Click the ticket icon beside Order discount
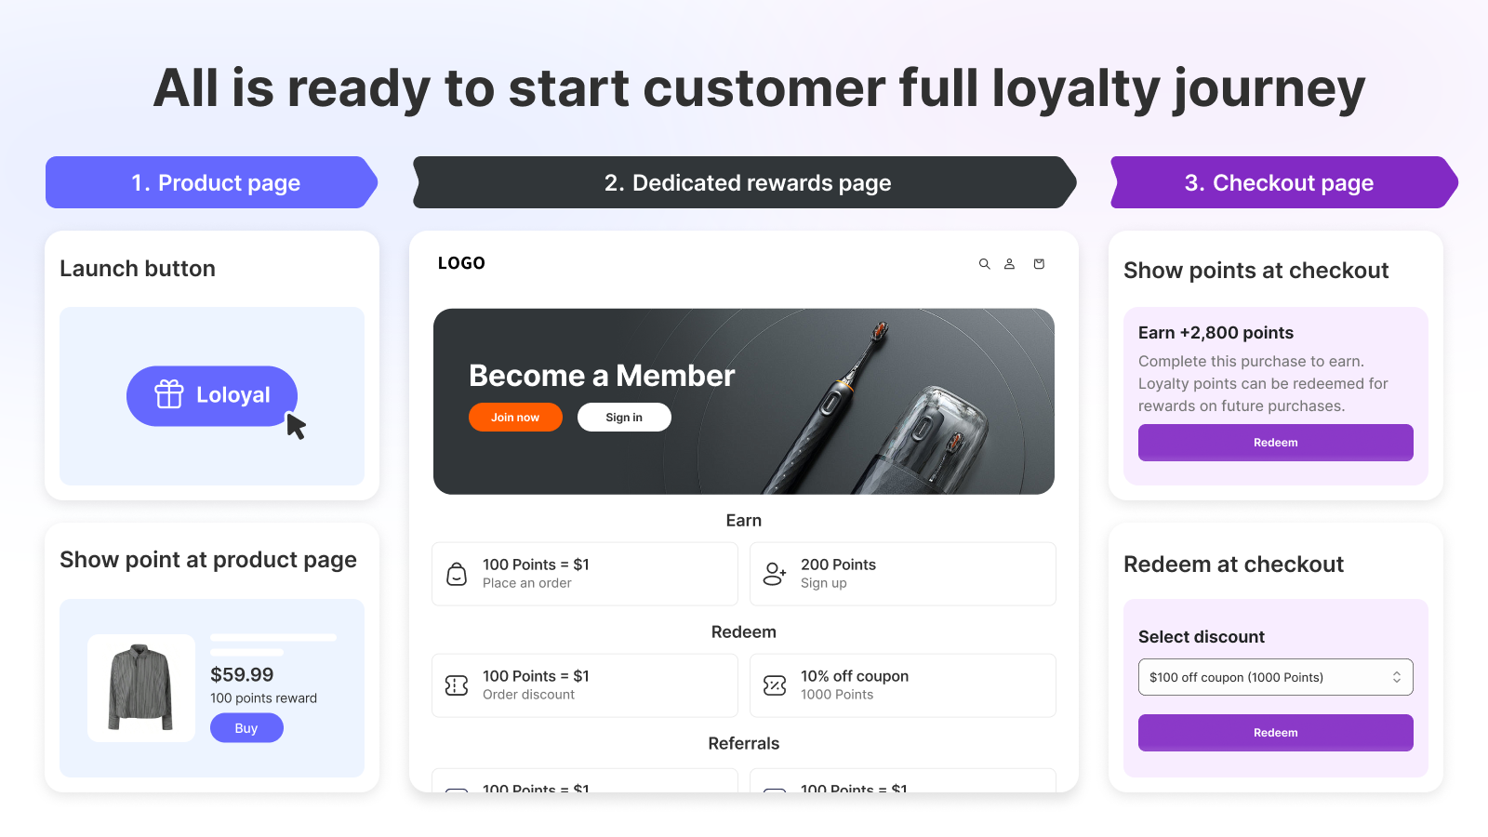Screen dimensions: 1488x837 click(457, 685)
